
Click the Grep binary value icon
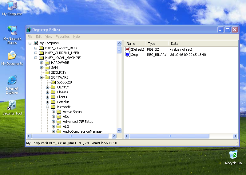click(x=128, y=55)
